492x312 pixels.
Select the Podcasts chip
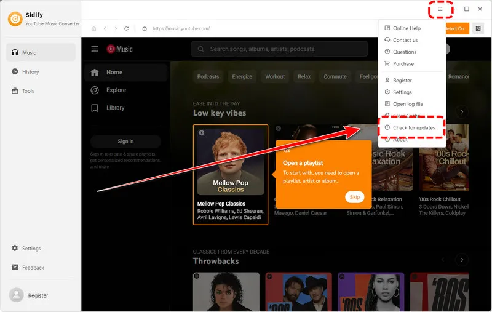[208, 76]
